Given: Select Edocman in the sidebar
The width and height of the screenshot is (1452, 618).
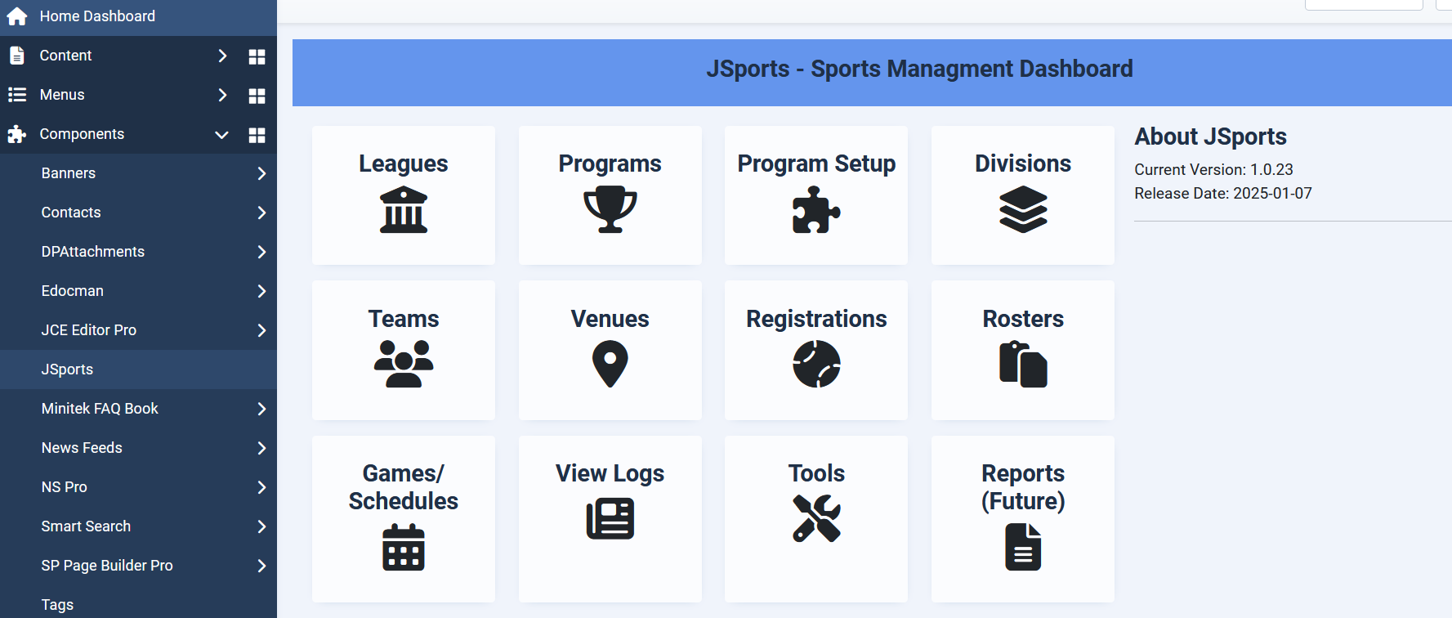Looking at the screenshot, I should [73, 291].
